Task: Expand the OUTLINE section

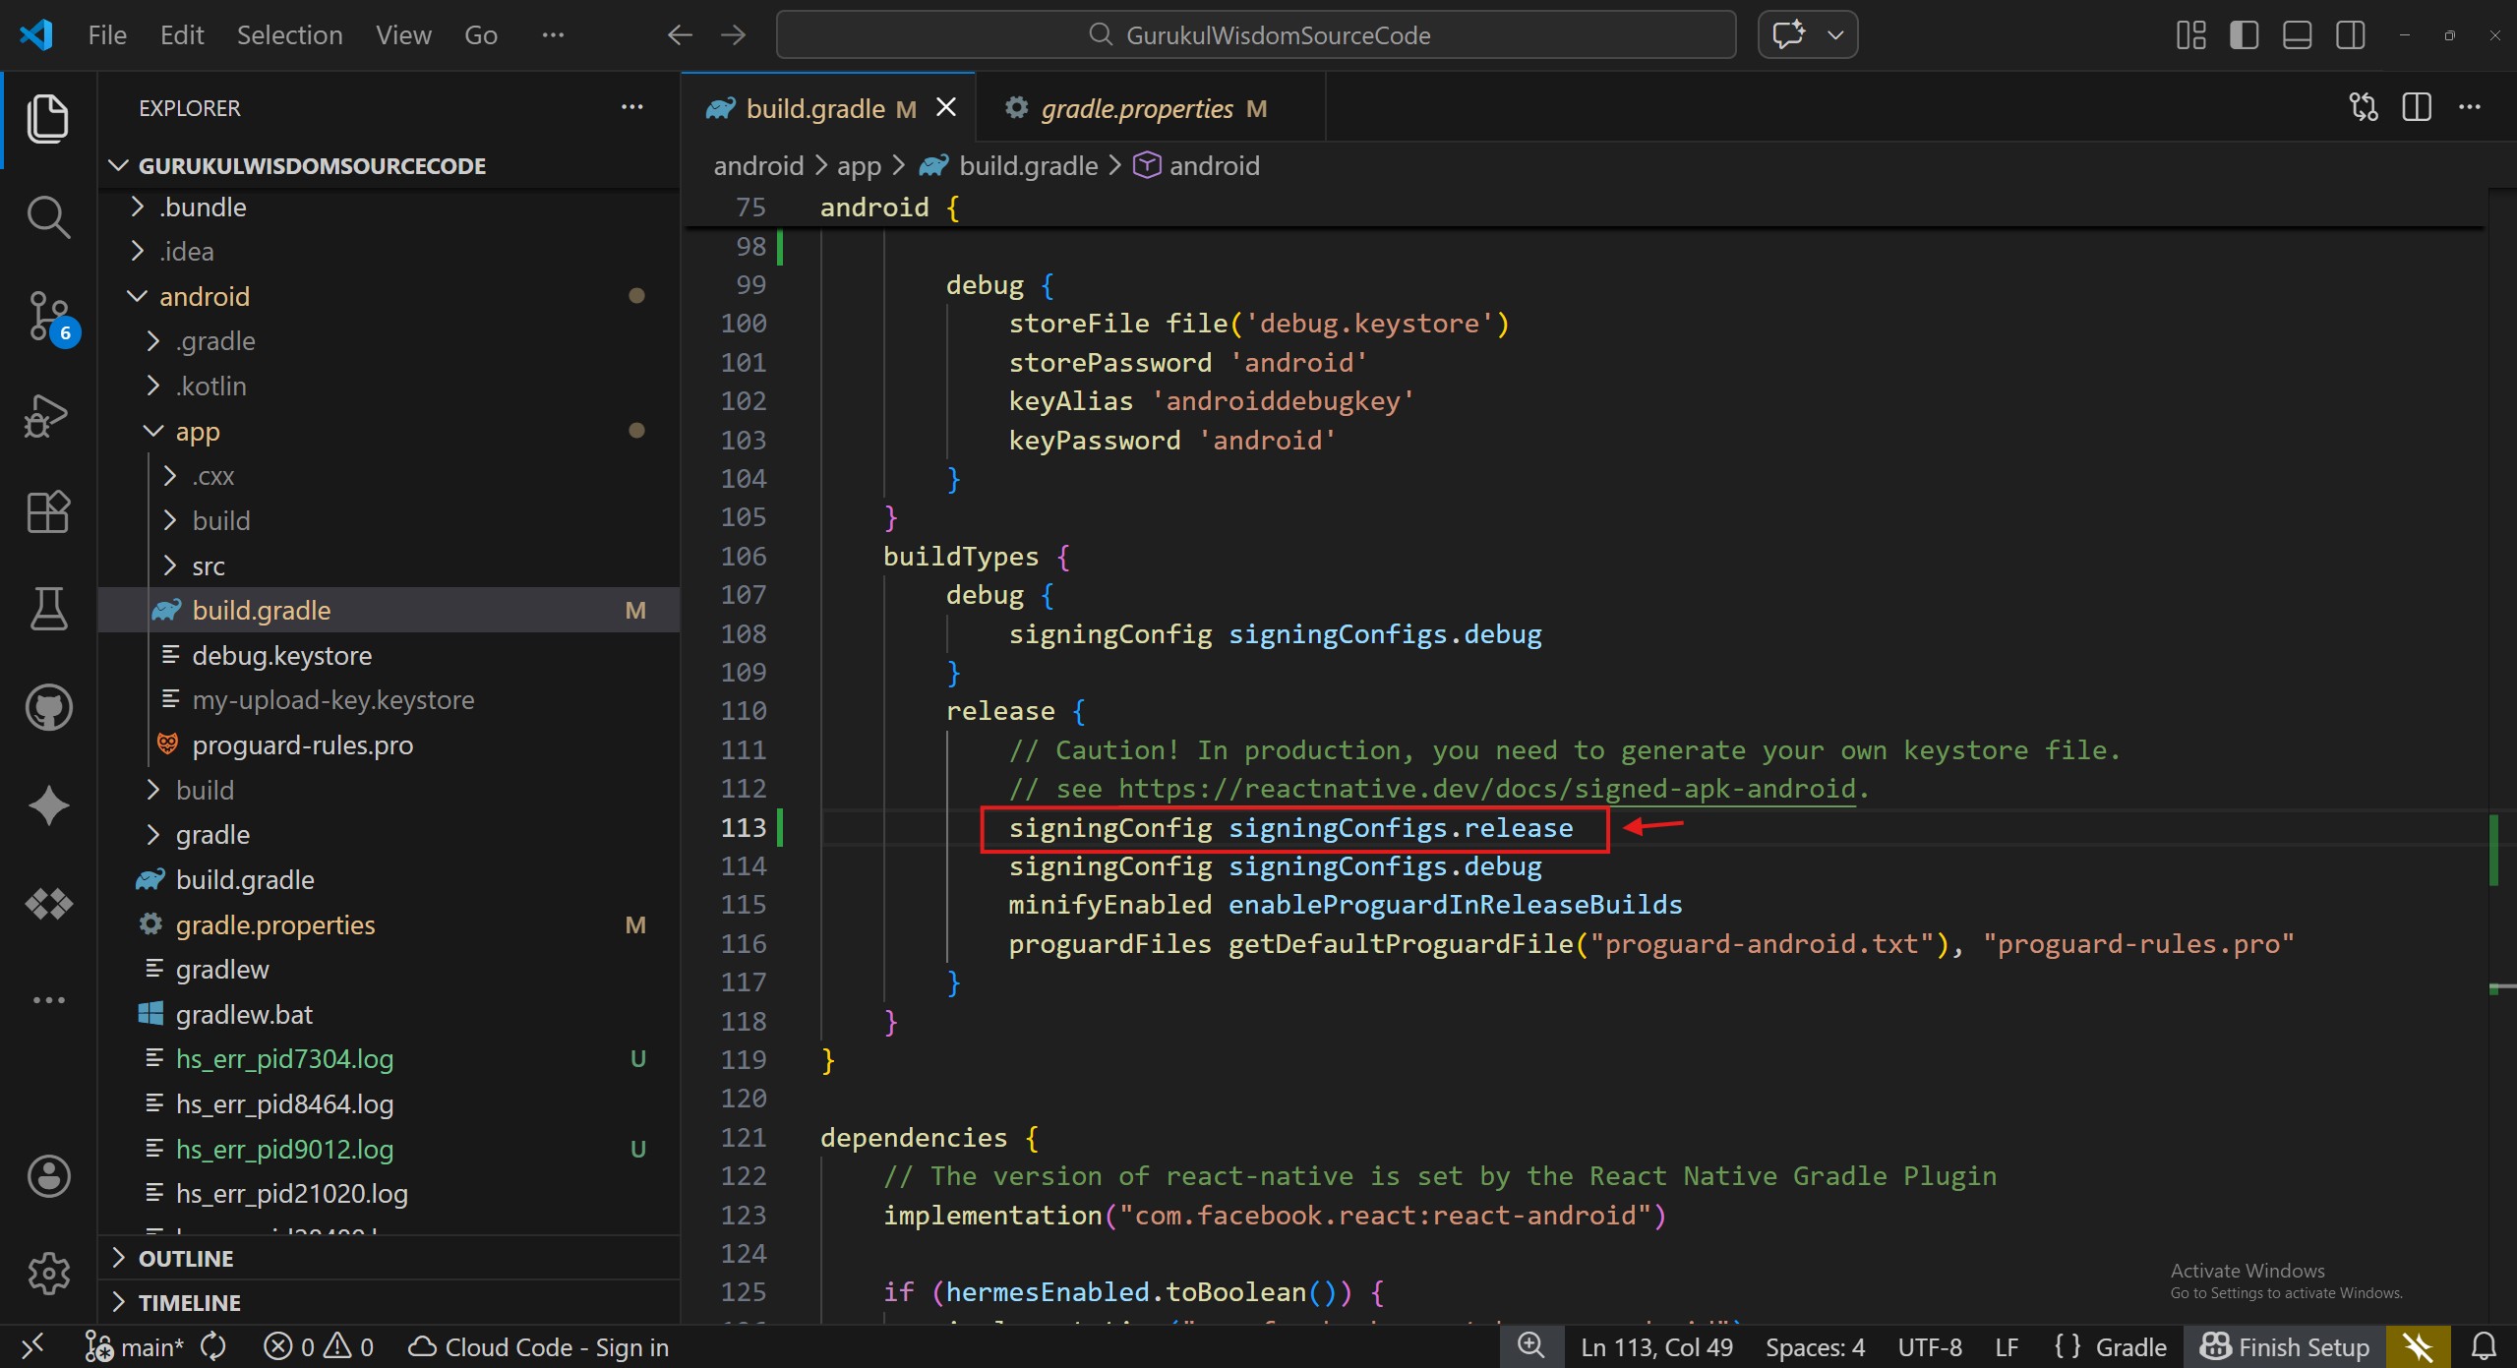Action: (186, 1258)
